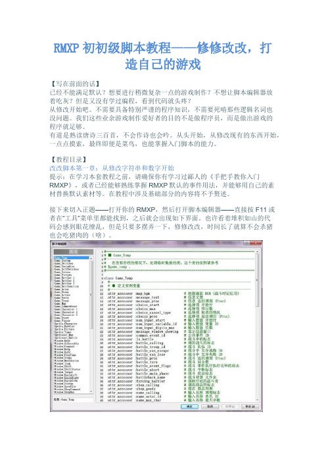Image resolution: width=326 pixels, height=462 pixels.
Task: Click the script list scroll-up arrow
Action: click(x=91, y=259)
